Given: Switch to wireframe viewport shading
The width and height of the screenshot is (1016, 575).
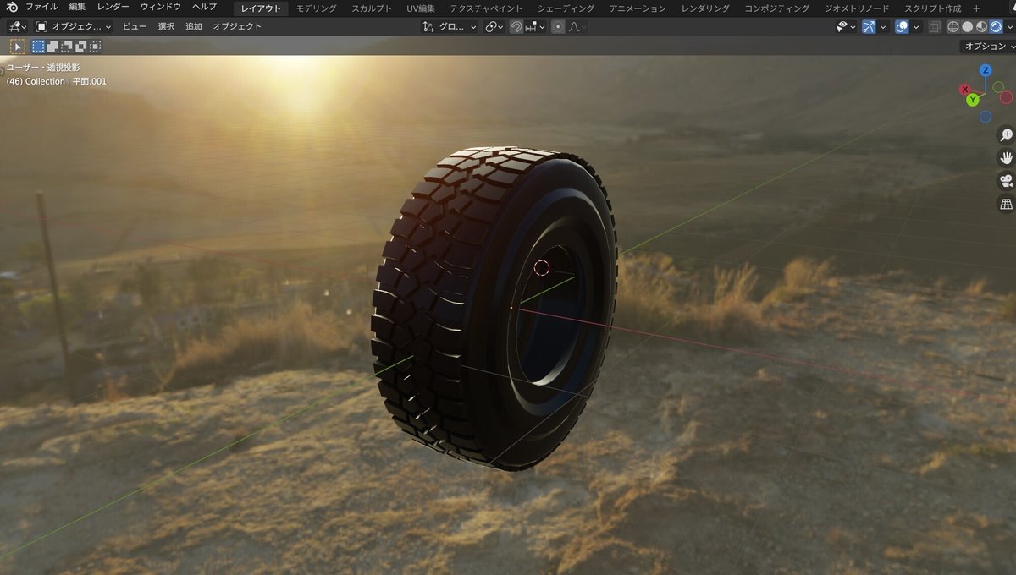Looking at the screenshot, I should click(953, 26).
